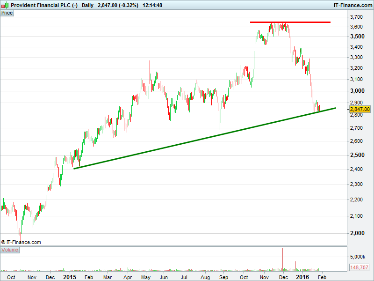Click the © IT-Finance.com watermark

tap(21, 242)
